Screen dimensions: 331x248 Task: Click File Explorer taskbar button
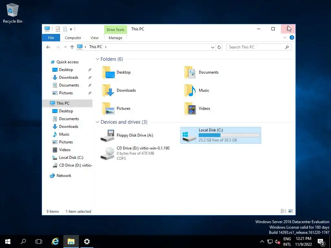pyautogui.click(x=71, y=242)
